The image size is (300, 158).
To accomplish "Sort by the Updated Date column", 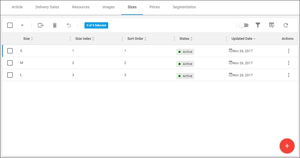I will pyautogui.click(x=243, y=38).
